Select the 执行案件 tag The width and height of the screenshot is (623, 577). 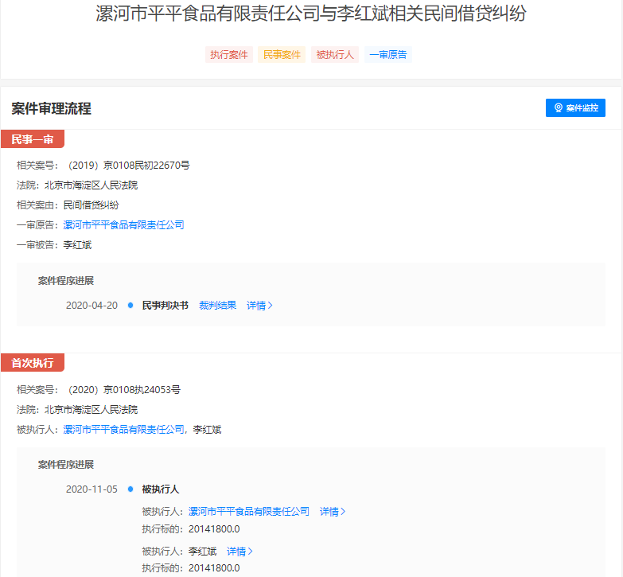tap(229, 54)
